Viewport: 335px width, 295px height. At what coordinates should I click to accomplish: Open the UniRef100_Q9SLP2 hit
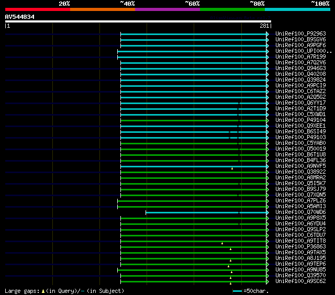(300, 230)
